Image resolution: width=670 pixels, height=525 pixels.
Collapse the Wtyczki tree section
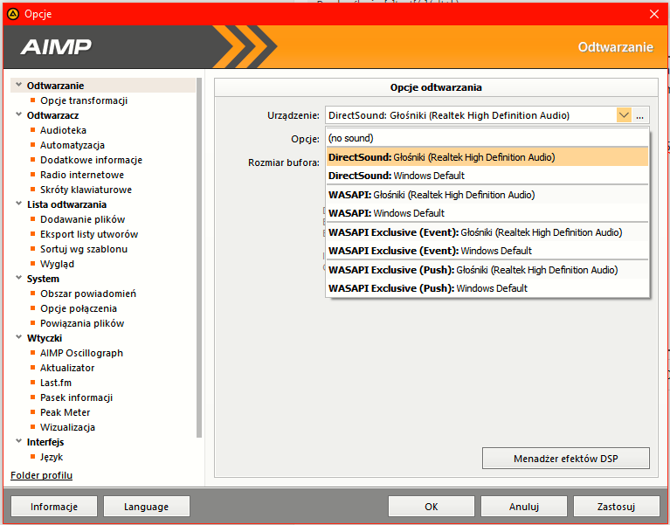click(x=18, y=337)
